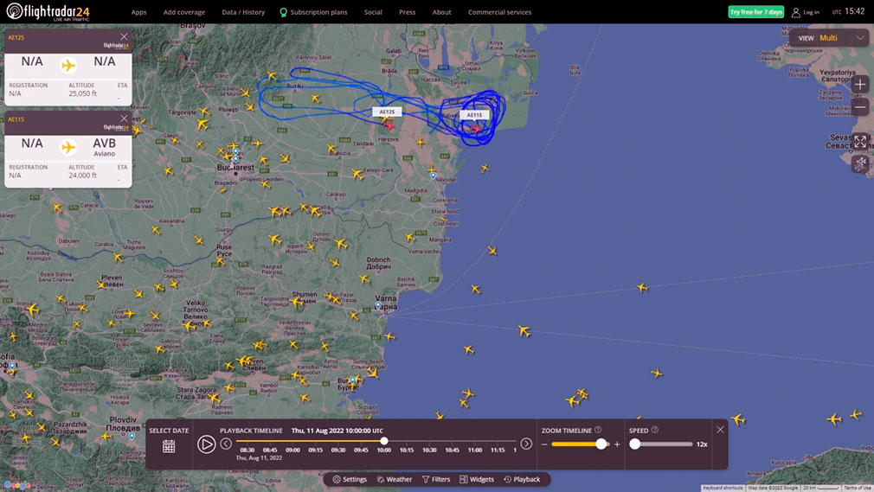The width and height of the screenshot is (874, 492).
Task: Enter fullscreen map mode
Action: click(x=860, y=141)
